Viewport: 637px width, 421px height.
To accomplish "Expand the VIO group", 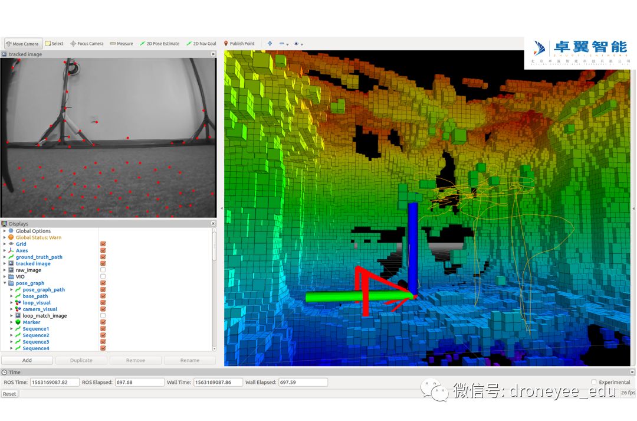I will tap(5, 276).
